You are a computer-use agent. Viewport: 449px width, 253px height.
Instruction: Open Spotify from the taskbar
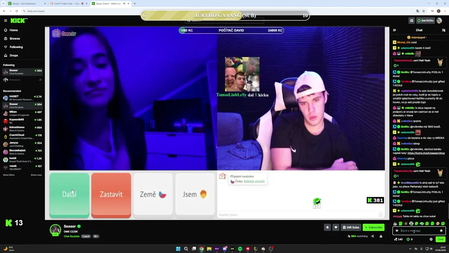[240, 249]
